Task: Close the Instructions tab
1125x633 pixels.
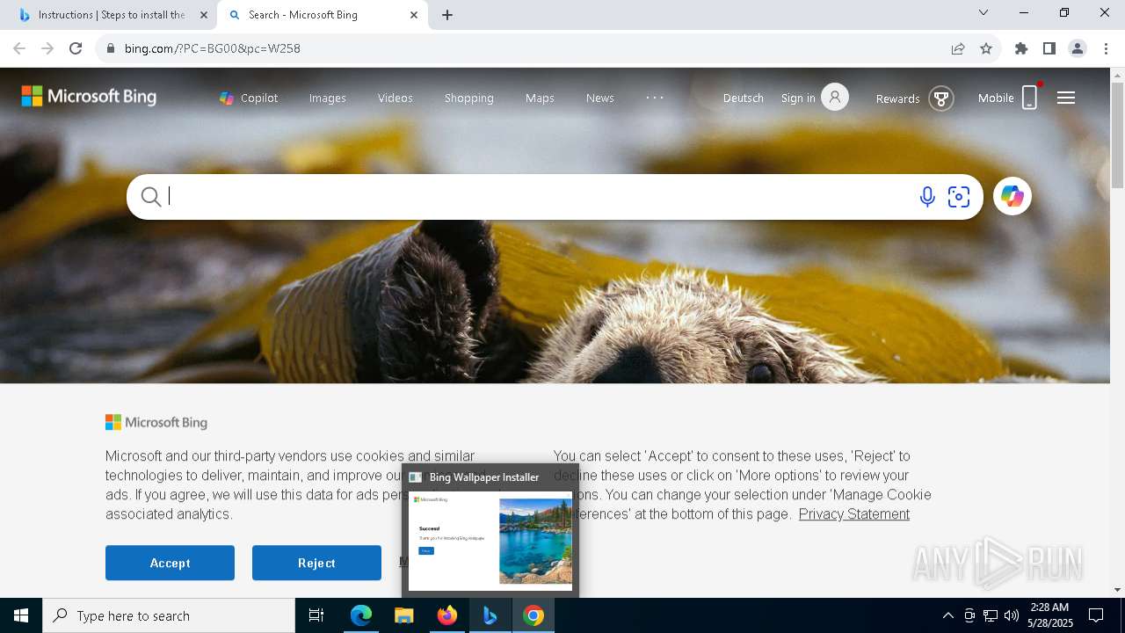Action: [203, 15]
